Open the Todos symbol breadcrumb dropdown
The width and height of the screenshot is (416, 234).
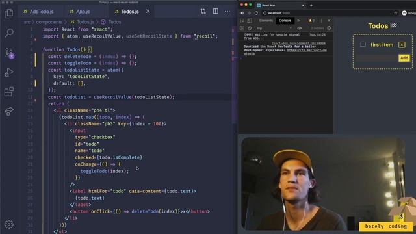click(x=111, y=22)
